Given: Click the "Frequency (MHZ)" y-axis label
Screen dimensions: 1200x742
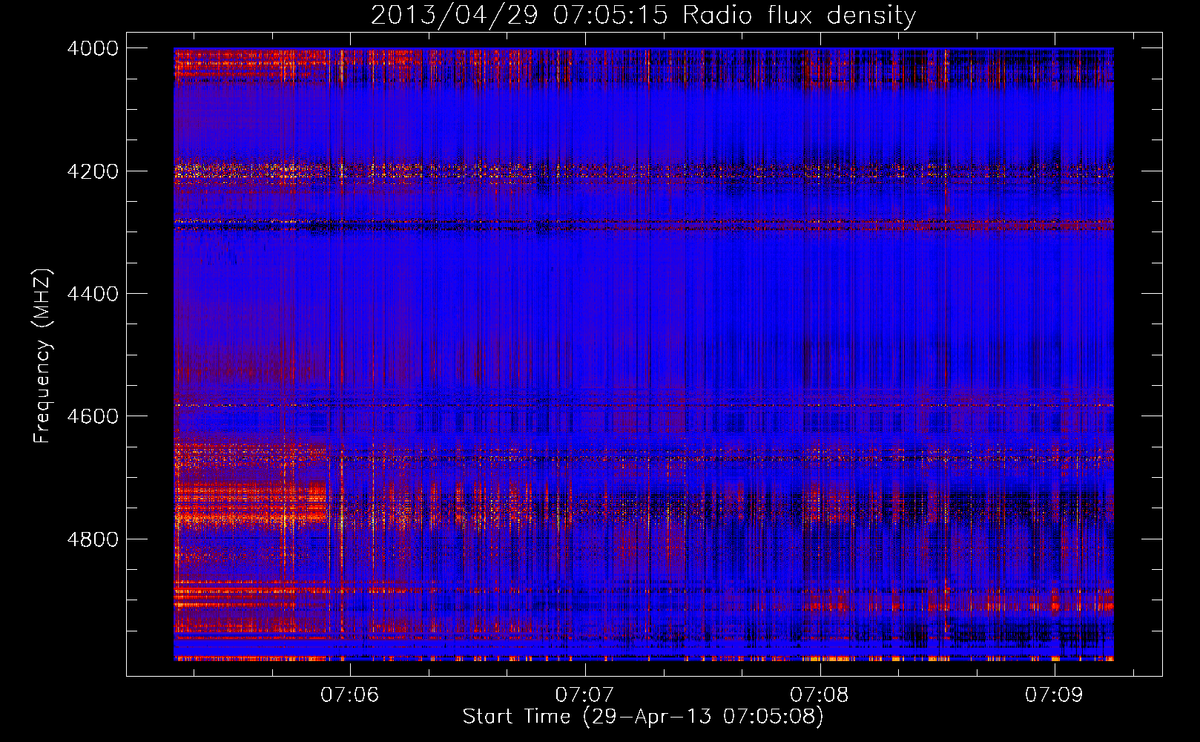Looking at the screenshot, I should [42, 356].
